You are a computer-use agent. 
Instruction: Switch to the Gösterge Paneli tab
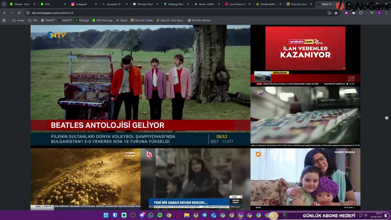(x=176, y=4)
